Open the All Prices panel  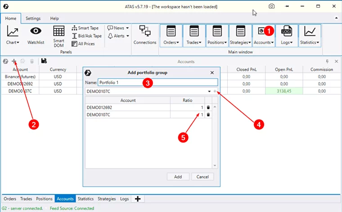74,44
